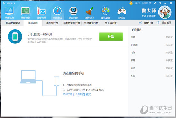This screenshot has width=176, height=118.
Task: Switch to the 手机排行榜 tab
Action: point(52,23)
